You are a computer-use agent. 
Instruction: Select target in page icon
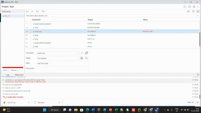(82, 58)
